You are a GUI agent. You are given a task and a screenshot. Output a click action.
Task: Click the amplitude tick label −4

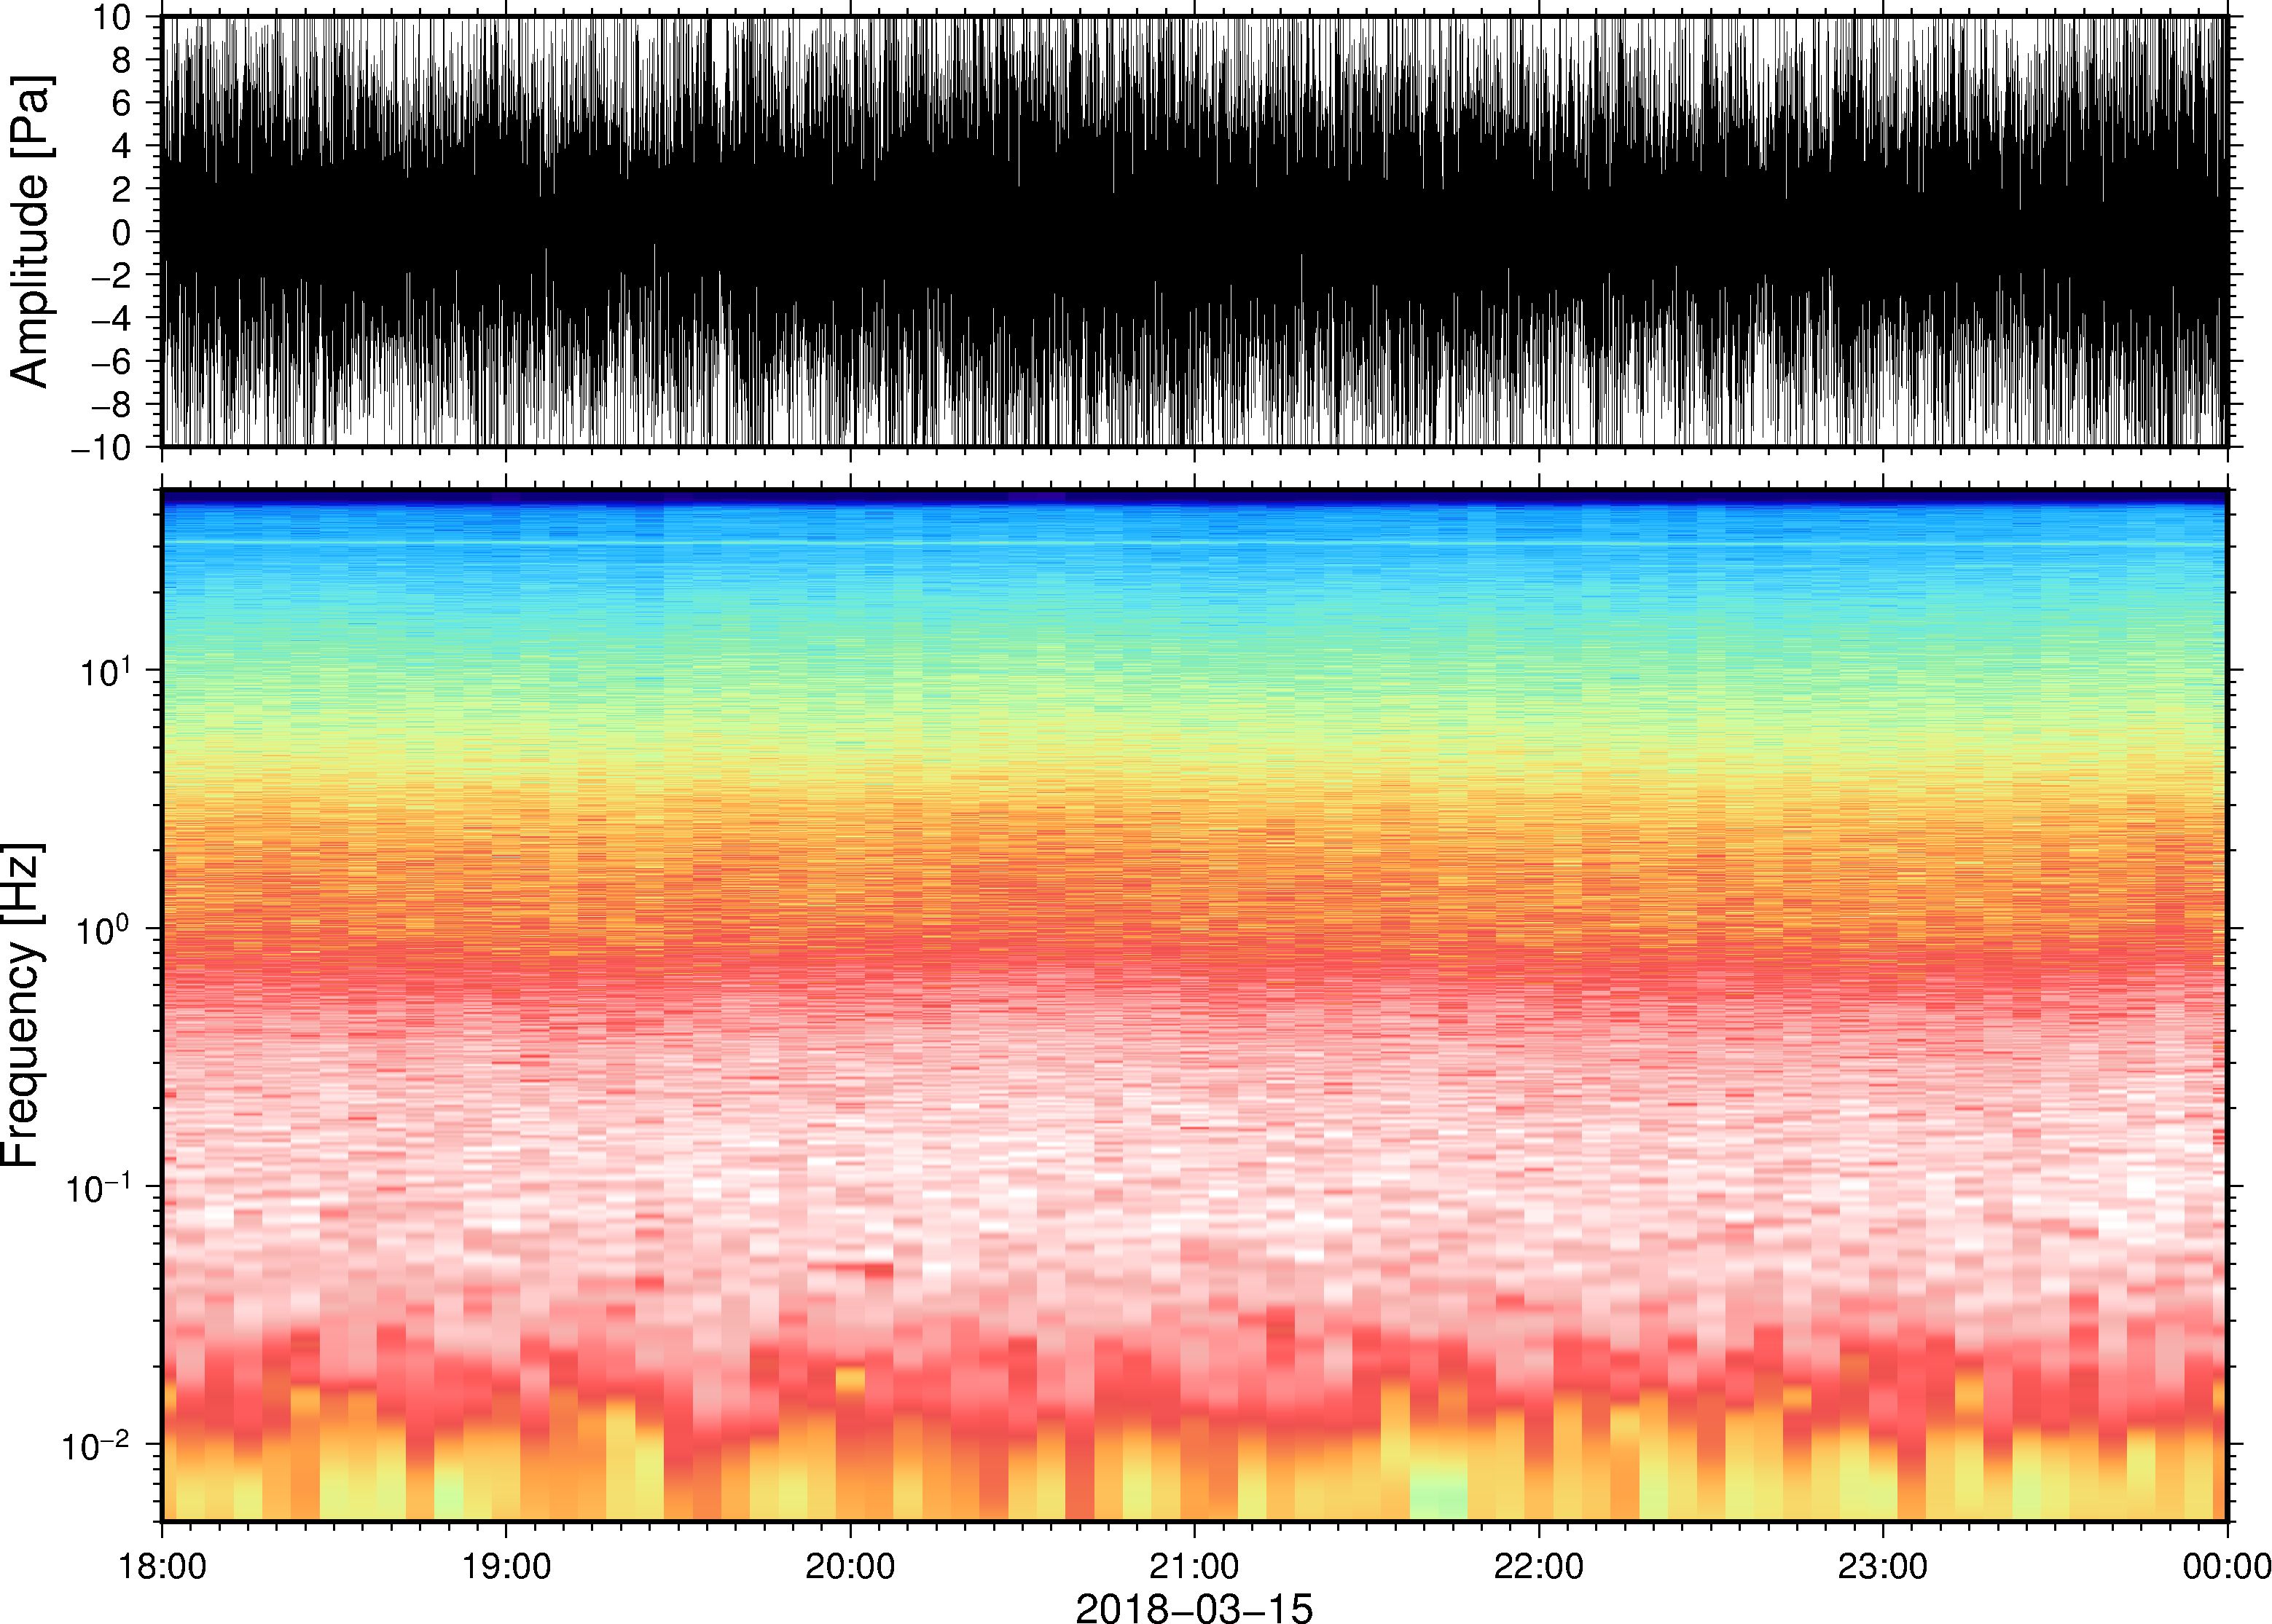point(112,318)
